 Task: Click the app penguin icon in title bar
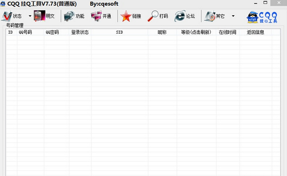tap(3, 4)
